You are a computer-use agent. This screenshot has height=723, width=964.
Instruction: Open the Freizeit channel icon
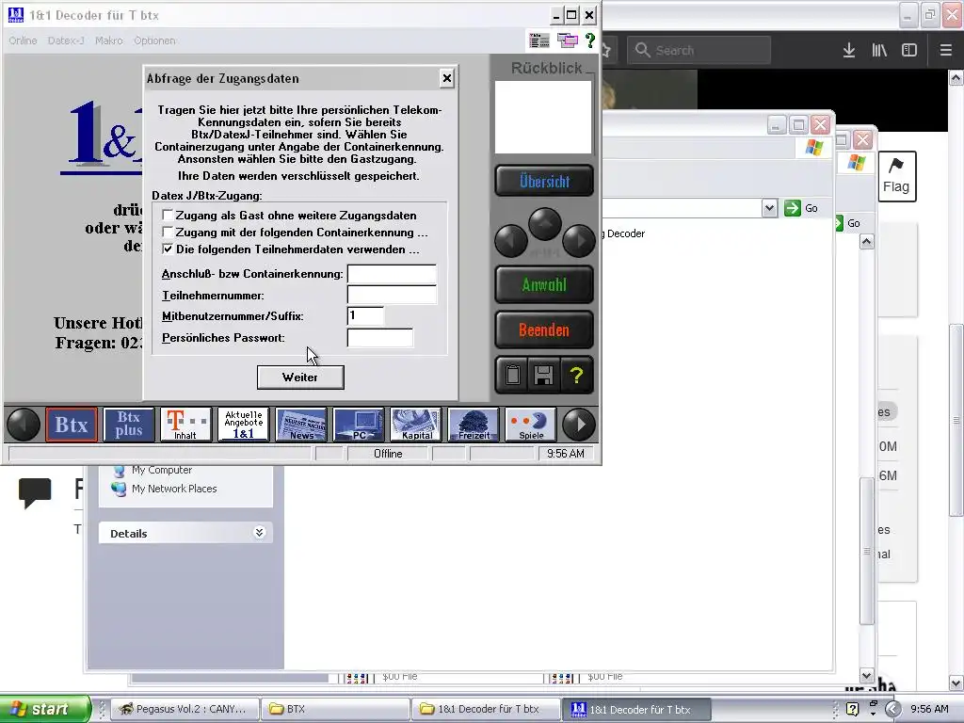[x=474, y=425]
